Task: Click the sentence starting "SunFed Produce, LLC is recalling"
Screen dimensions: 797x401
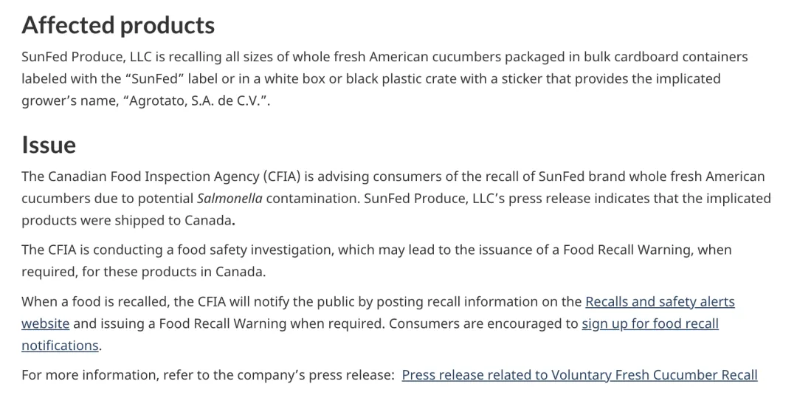Action: (384, 79)
